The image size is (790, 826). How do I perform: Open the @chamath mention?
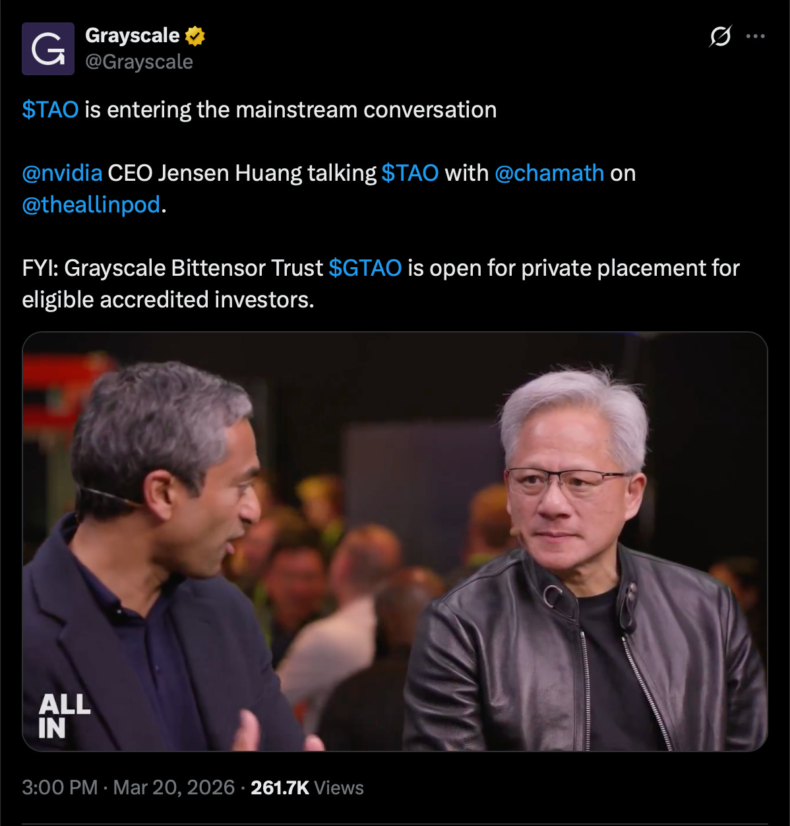coord(549,173)
